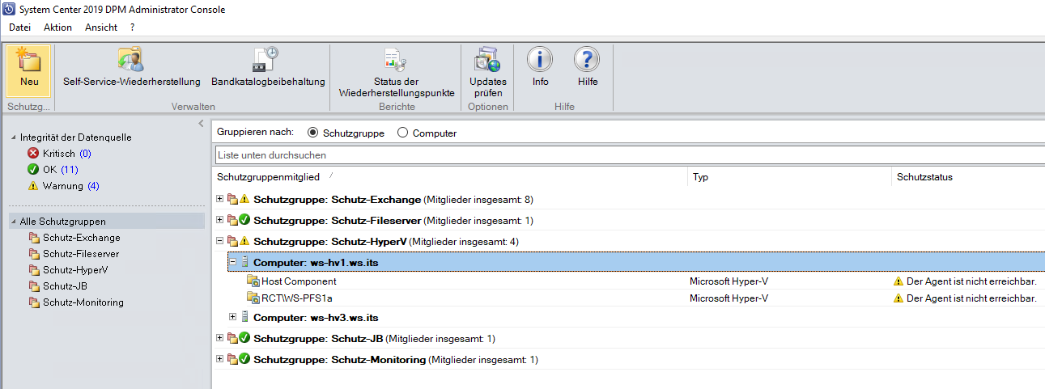
Task: Click 'Der Agent ist nicht erreichbar.' for RCT\WS-PFS1a
Action: tap(971, 298)
